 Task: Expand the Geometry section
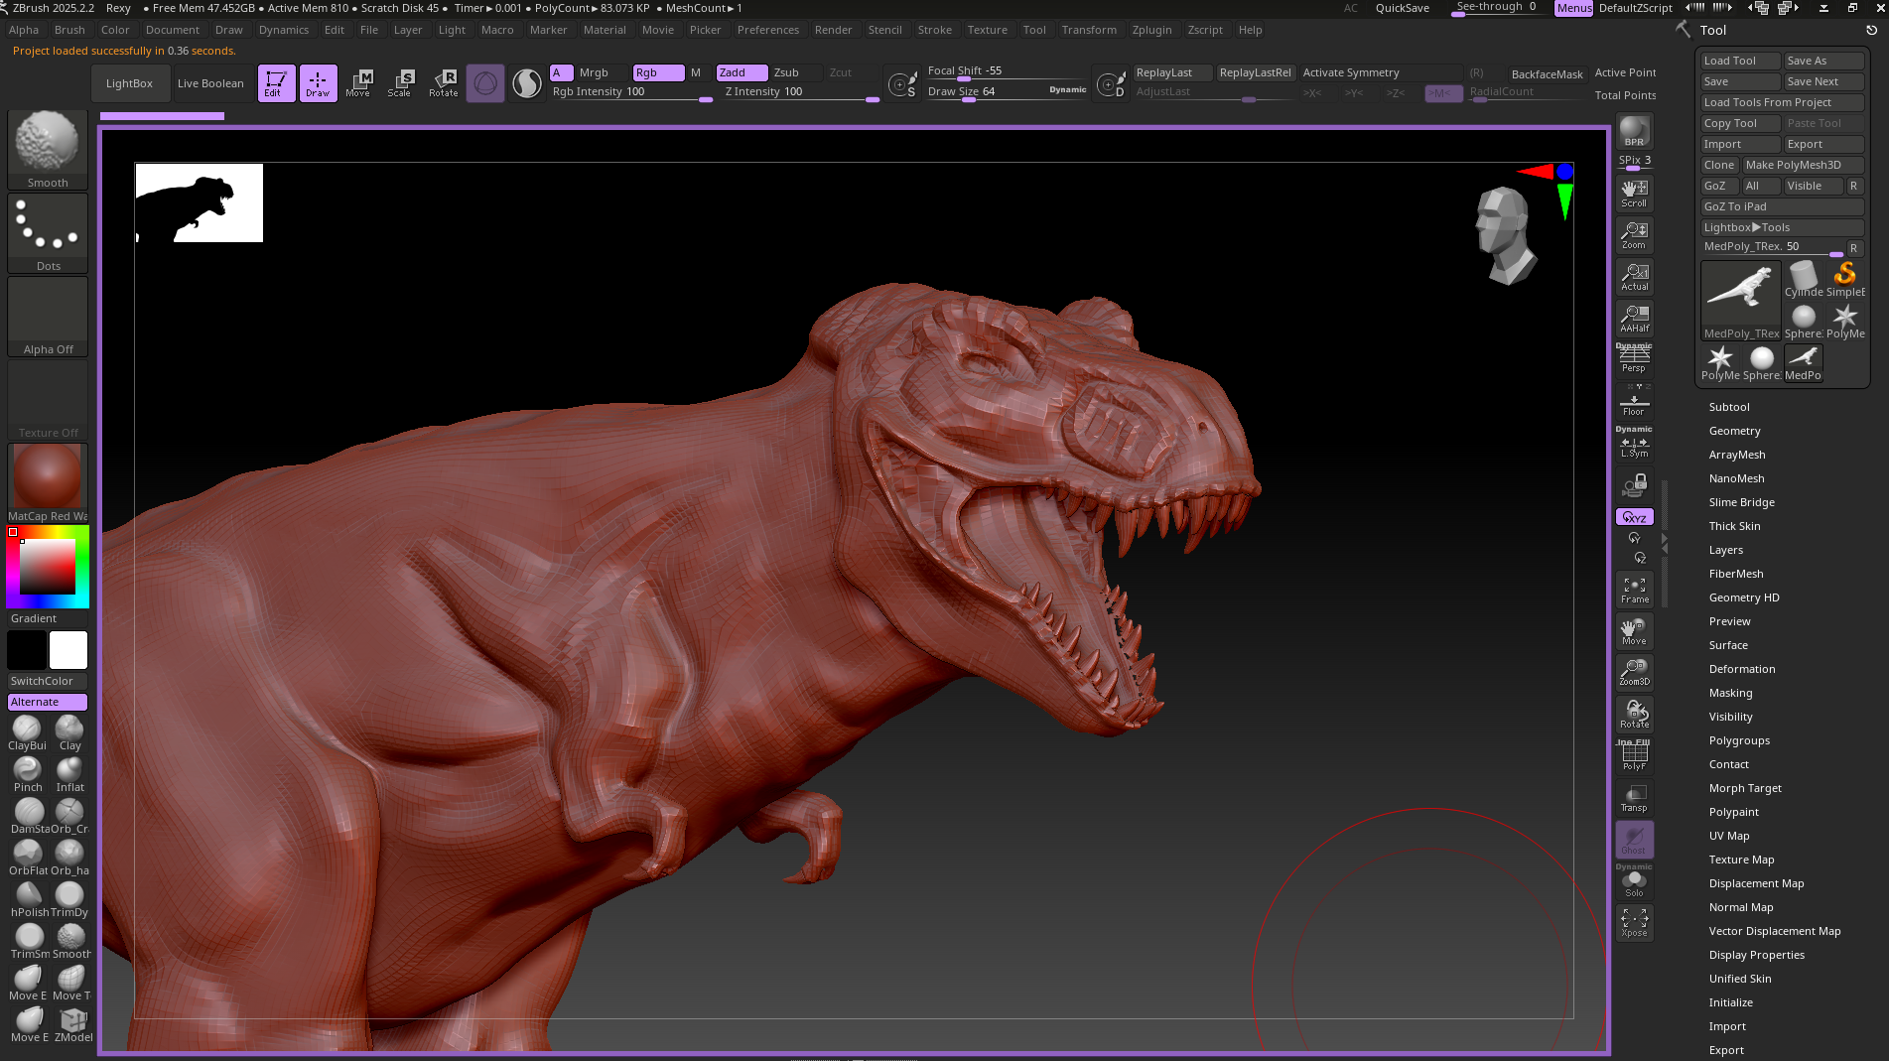coord(1734,431)
